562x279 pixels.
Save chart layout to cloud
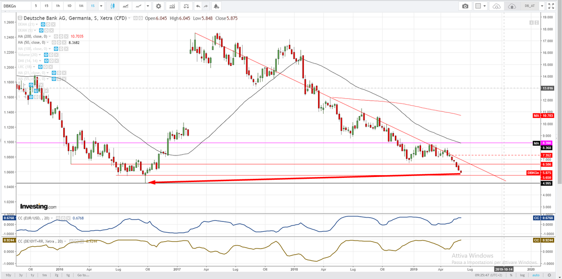tap(512, 6)
